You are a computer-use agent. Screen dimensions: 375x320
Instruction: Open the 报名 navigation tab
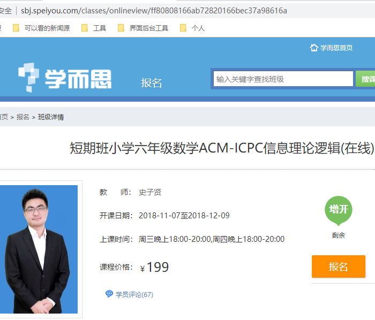point(151,83)
